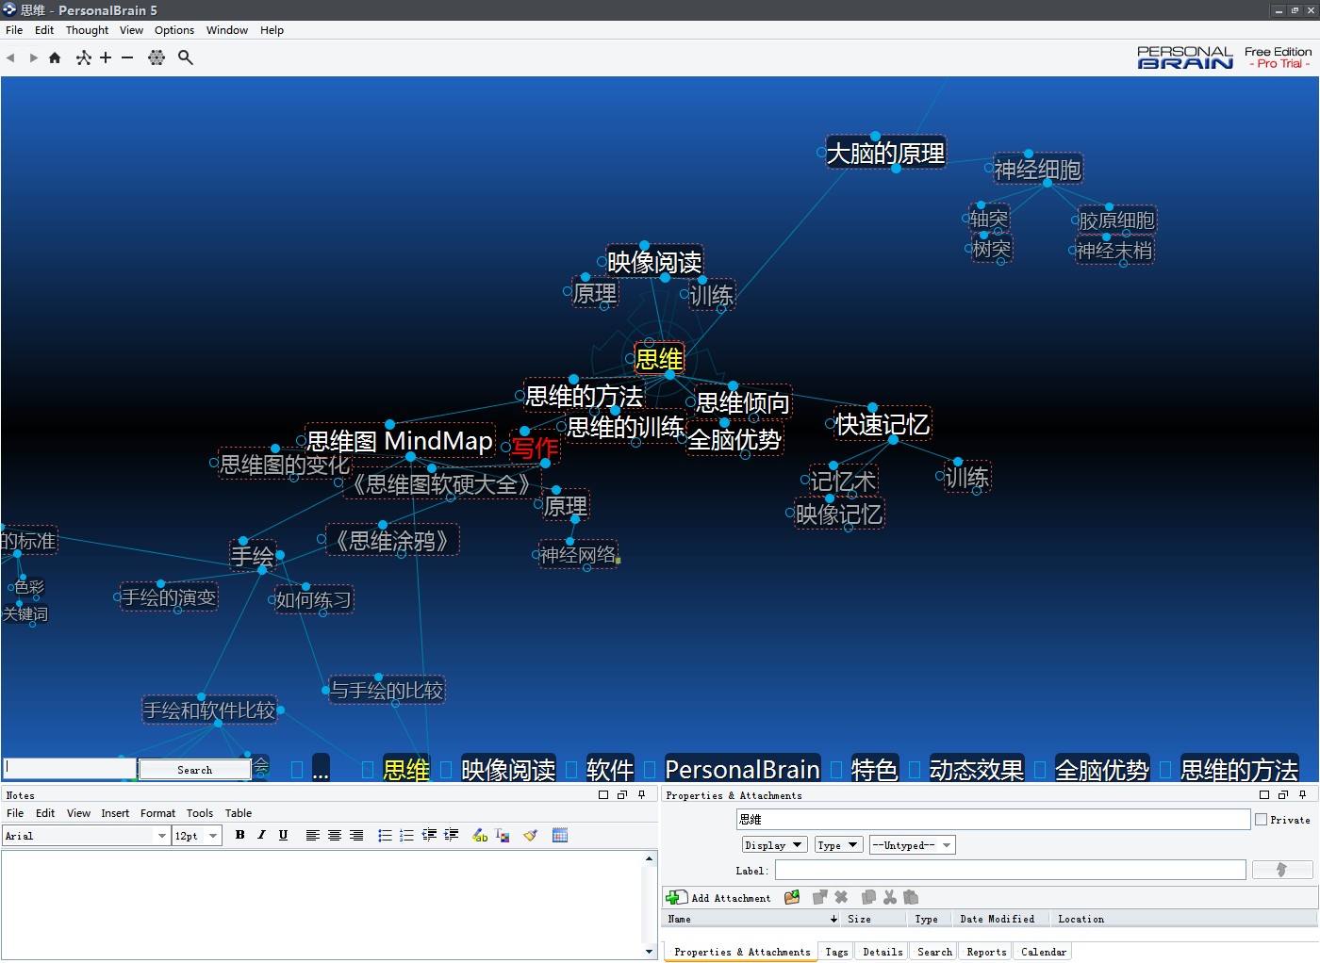Click the plus icon in the top toolbar
Viewport: 1320px width, 963px height.
point(106,58)
